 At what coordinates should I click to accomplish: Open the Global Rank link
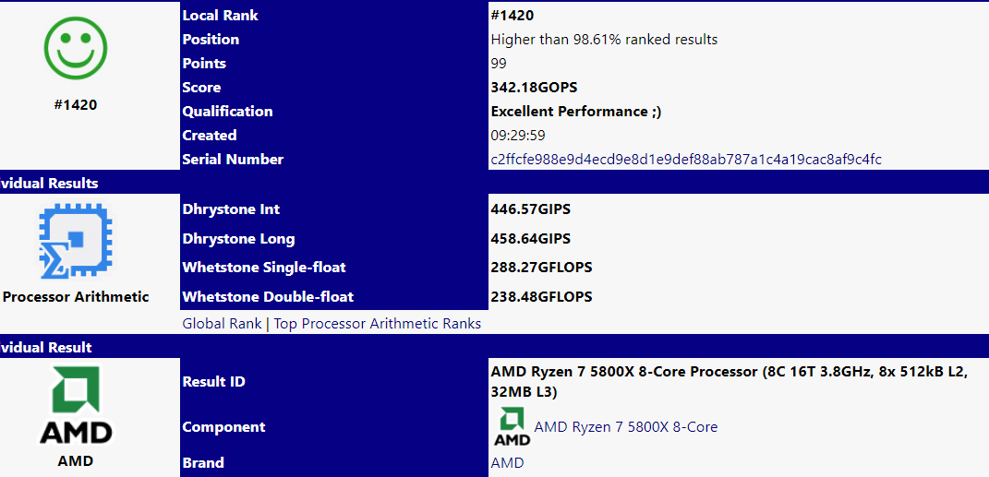click(222, 324)
